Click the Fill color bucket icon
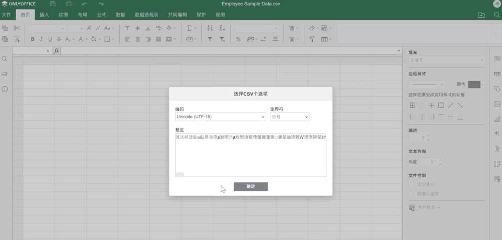This screenshot has height=240, width=502. 93,39
